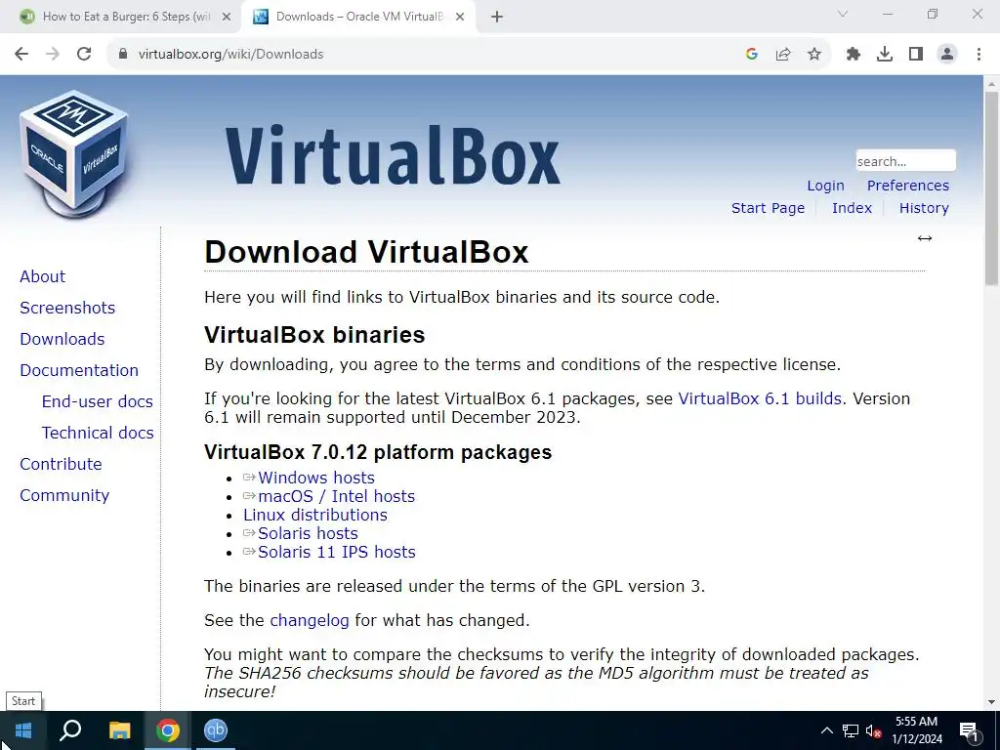Reload the VirtualBox downloads page

pos(84,55)
